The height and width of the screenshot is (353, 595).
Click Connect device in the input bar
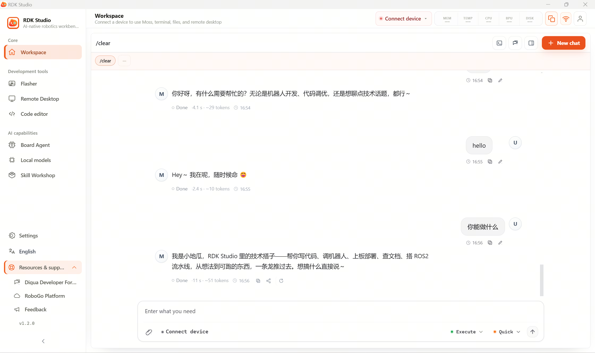(185, 332)
